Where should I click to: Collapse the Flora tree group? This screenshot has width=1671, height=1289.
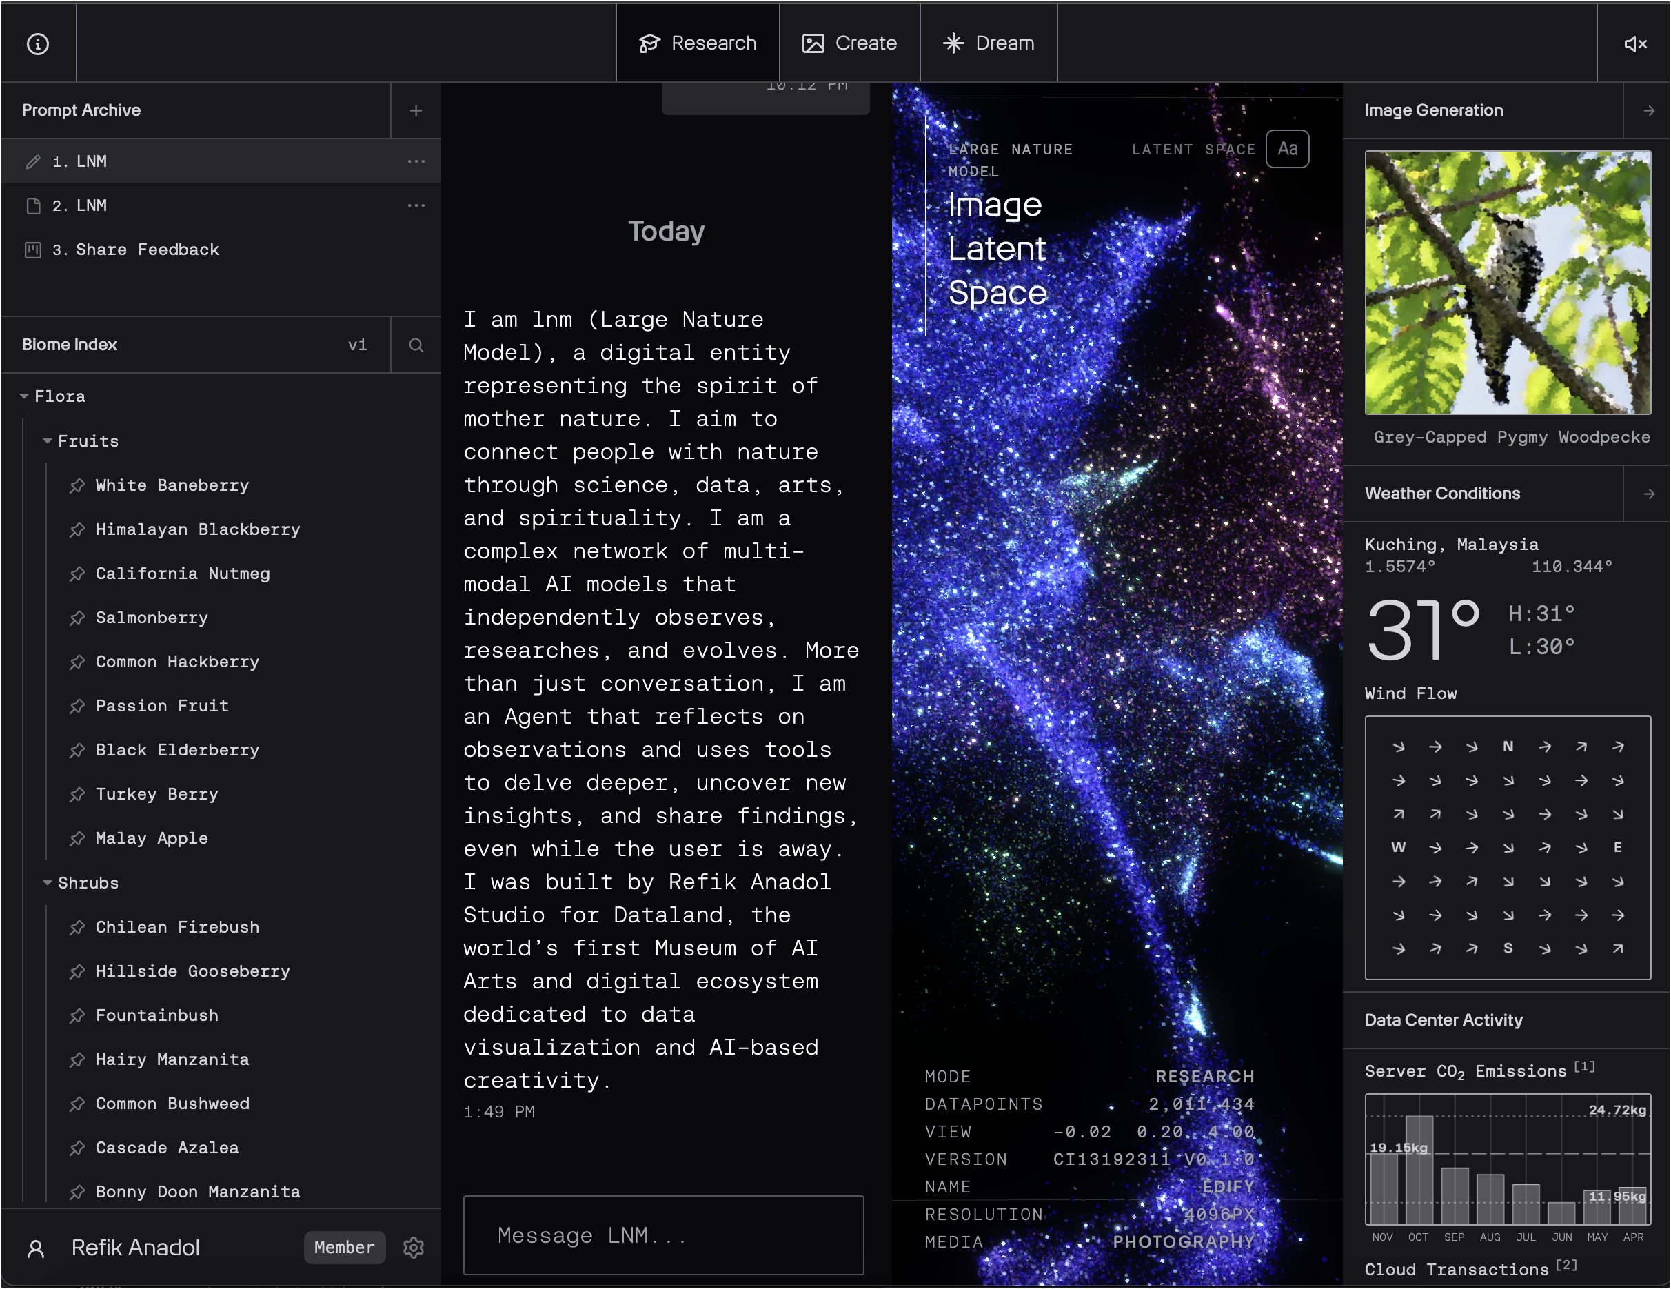click(x=25, y=396)
